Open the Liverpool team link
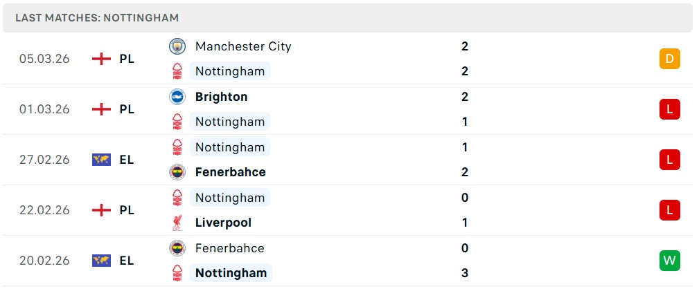 (223, 223)
